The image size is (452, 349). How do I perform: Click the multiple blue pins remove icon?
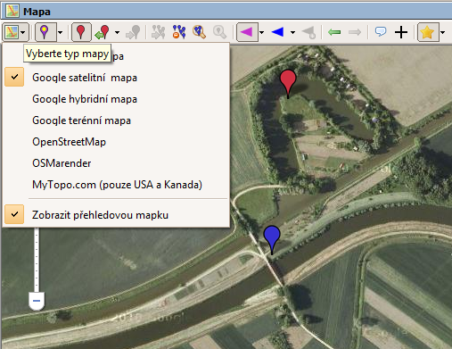(x=179, y=32)
